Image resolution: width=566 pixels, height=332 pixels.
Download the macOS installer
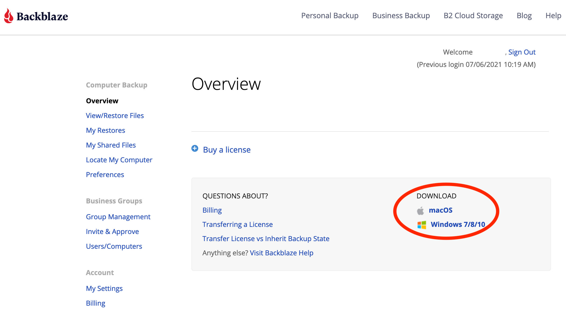pyautogui.click(x=441, y=210)
